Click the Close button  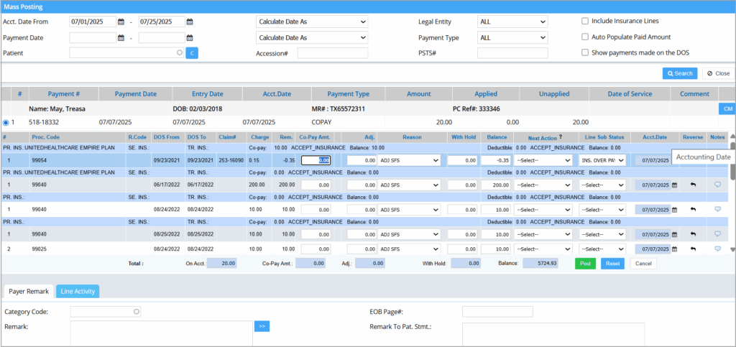(x=718, y=73)
